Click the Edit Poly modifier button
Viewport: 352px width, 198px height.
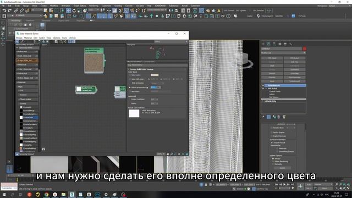(295, 62)
